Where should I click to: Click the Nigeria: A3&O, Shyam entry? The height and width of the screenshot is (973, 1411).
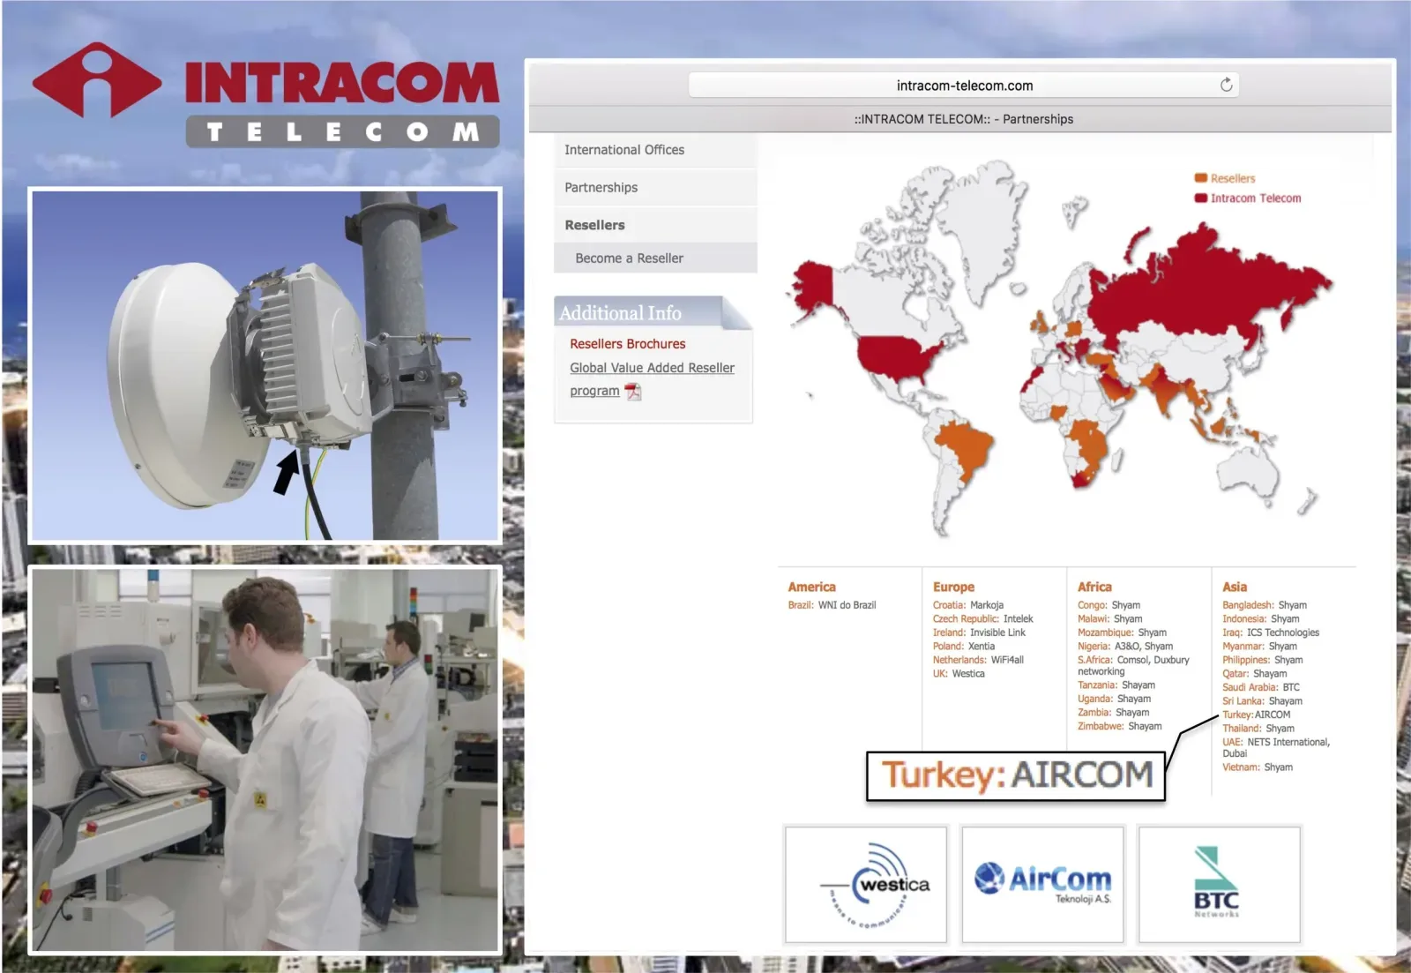pos(1125,647)
